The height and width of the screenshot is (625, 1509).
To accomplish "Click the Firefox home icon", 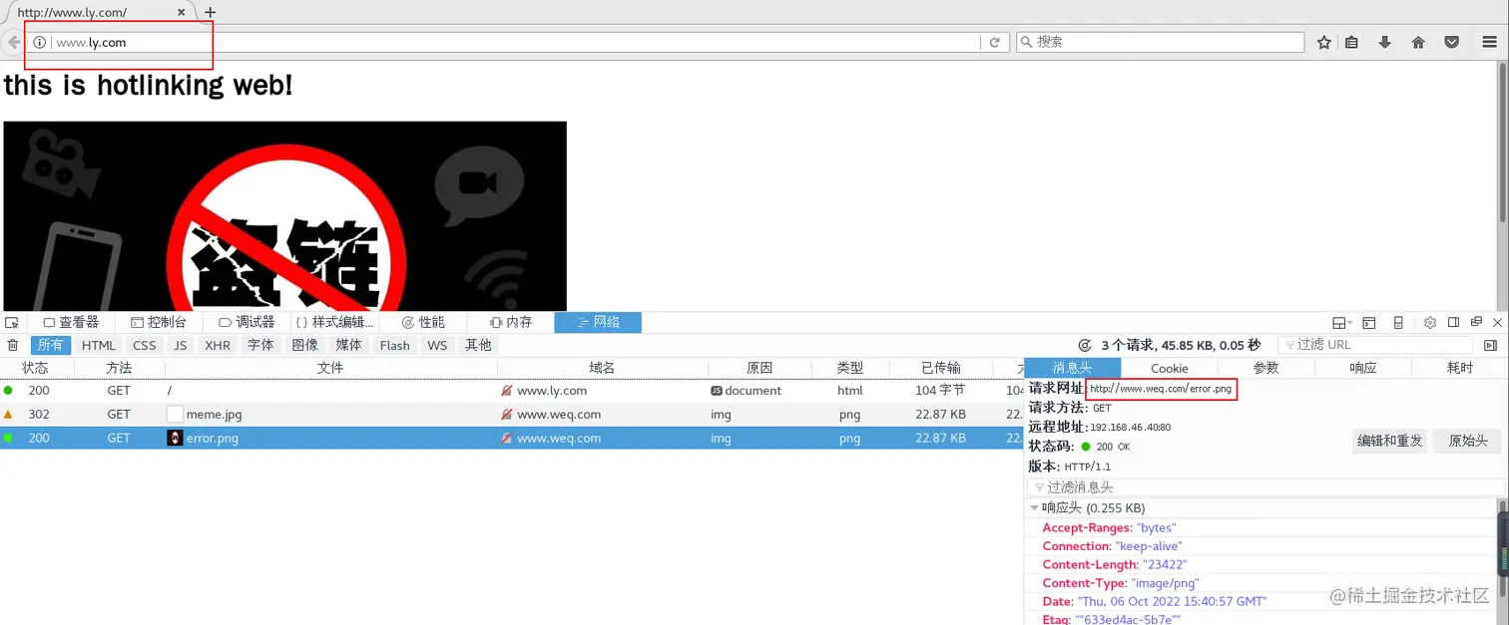I will (x=1417, y=42).
